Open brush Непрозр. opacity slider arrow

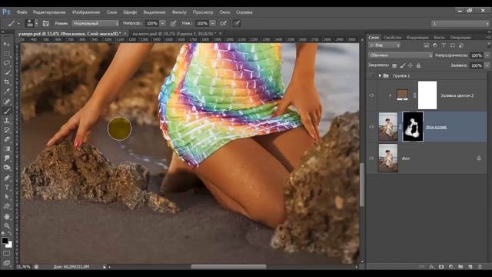pyautogui.click(x=162, y=23)
